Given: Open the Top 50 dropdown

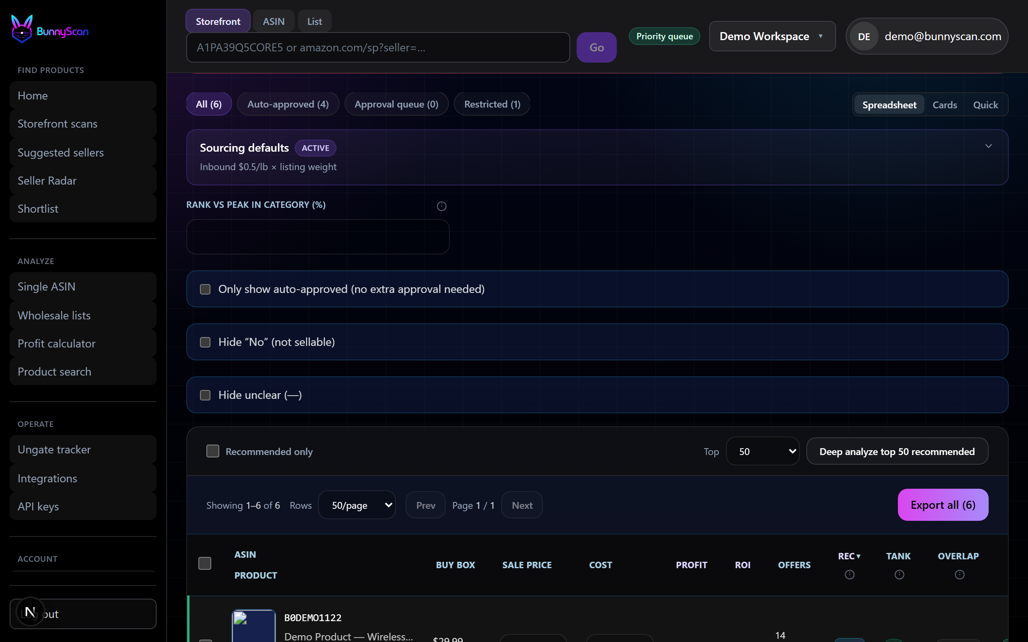Looking at the screenshot, I should (763, 451).
